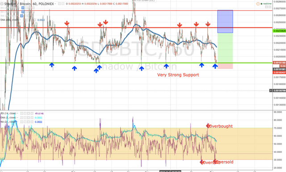
Task: Toggle visibility eye of the Vol indicator
Action: pos(22,16)
